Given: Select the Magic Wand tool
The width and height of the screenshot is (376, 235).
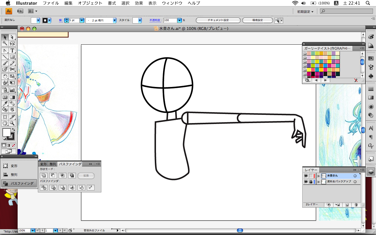Looking at the screenshot, I should click(5, 43).
